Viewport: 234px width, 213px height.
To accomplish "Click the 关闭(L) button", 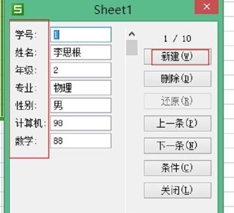I will 177,190.
